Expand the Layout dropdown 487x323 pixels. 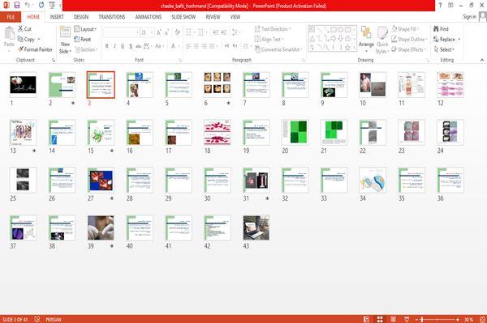(85, 29)
